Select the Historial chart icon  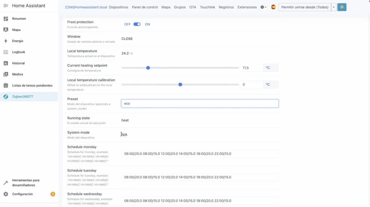point(6,63)
